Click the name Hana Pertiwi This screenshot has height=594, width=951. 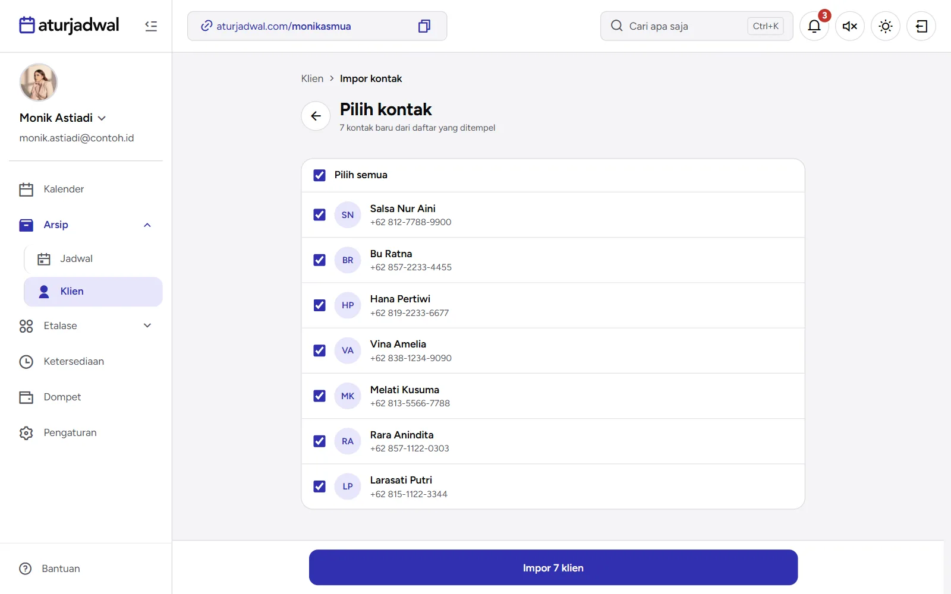[x=400, y=299]
